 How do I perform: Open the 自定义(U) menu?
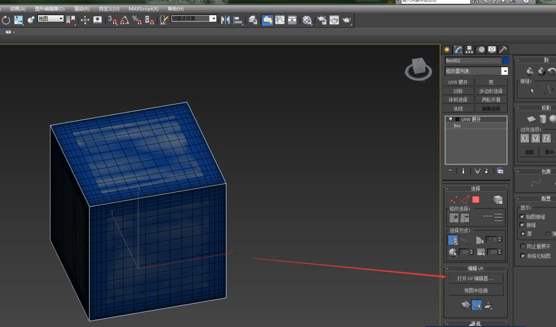coord(108,8)
